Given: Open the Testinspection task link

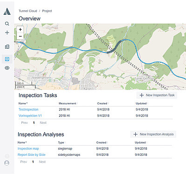Looking at the screenshot, I should 28,109.
